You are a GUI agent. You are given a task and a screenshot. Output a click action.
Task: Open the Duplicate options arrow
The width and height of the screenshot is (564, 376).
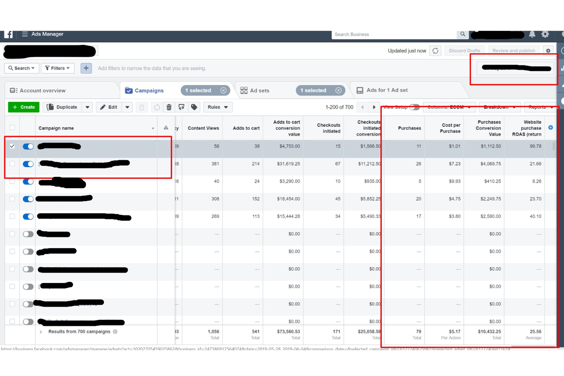[x=87, y=107]
